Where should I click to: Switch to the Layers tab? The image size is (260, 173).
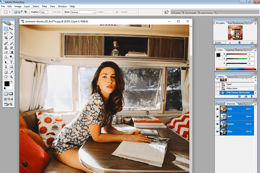coord(220,104)
